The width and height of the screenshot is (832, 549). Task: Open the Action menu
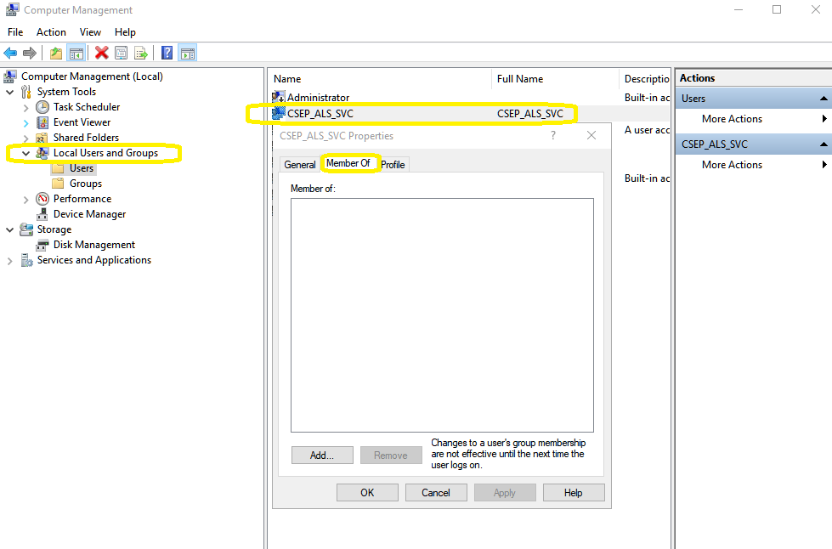[51, 31]
